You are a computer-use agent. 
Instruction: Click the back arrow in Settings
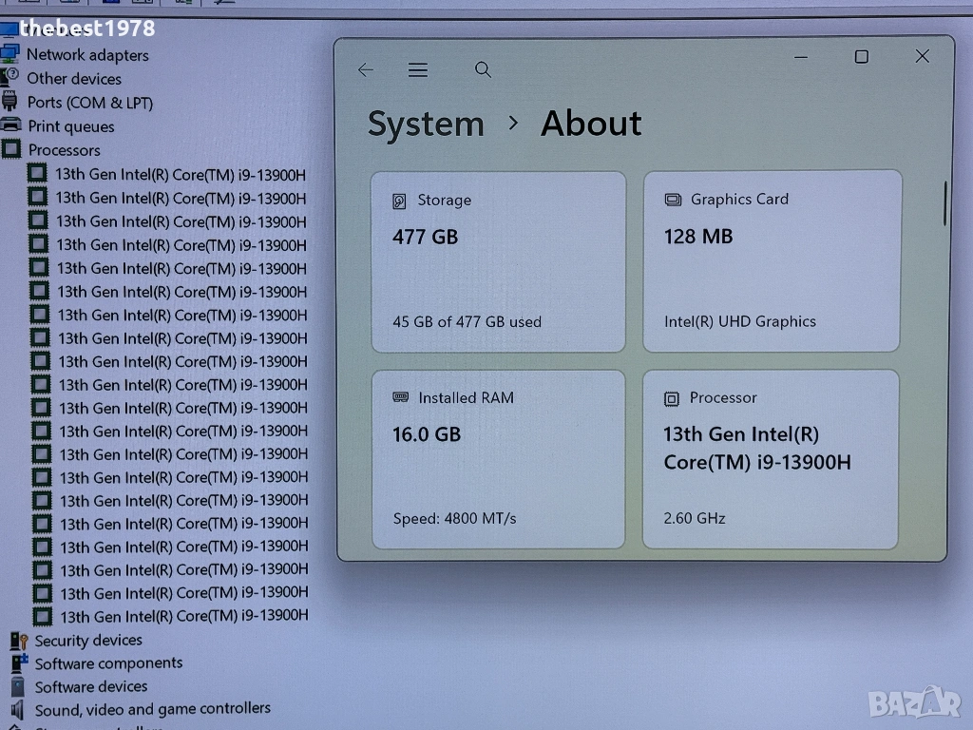click(366, 70)
